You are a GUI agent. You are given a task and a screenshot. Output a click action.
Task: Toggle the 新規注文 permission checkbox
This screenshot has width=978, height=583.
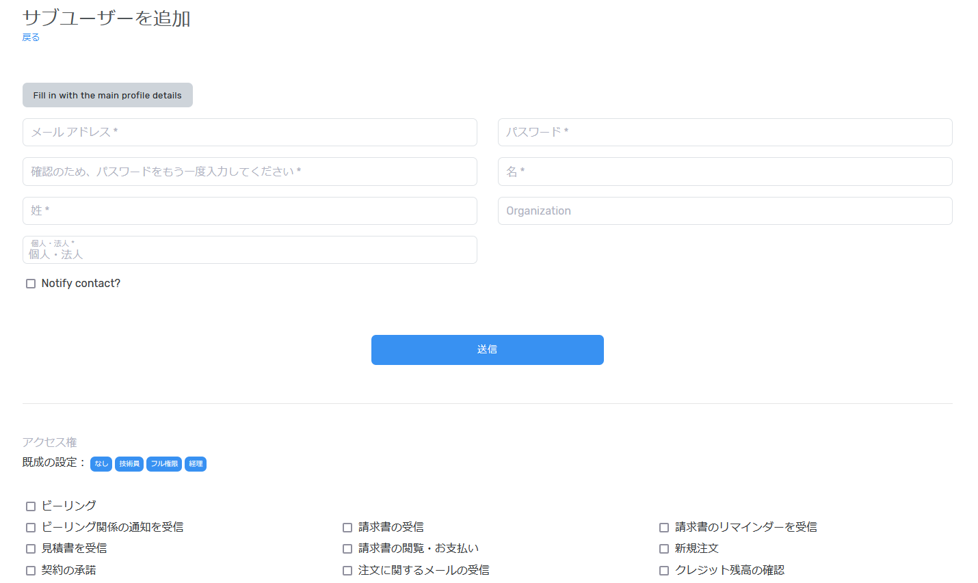point(664,549)
